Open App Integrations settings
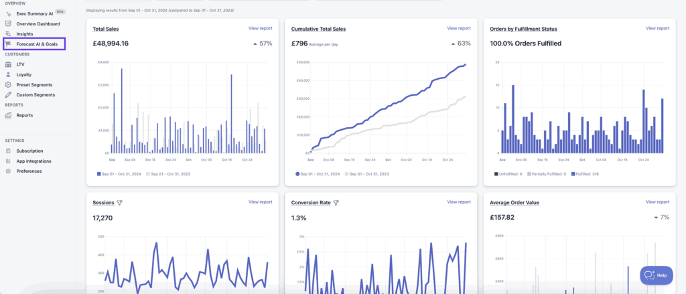This screenshot has width=686, height=294. [33, 161]
